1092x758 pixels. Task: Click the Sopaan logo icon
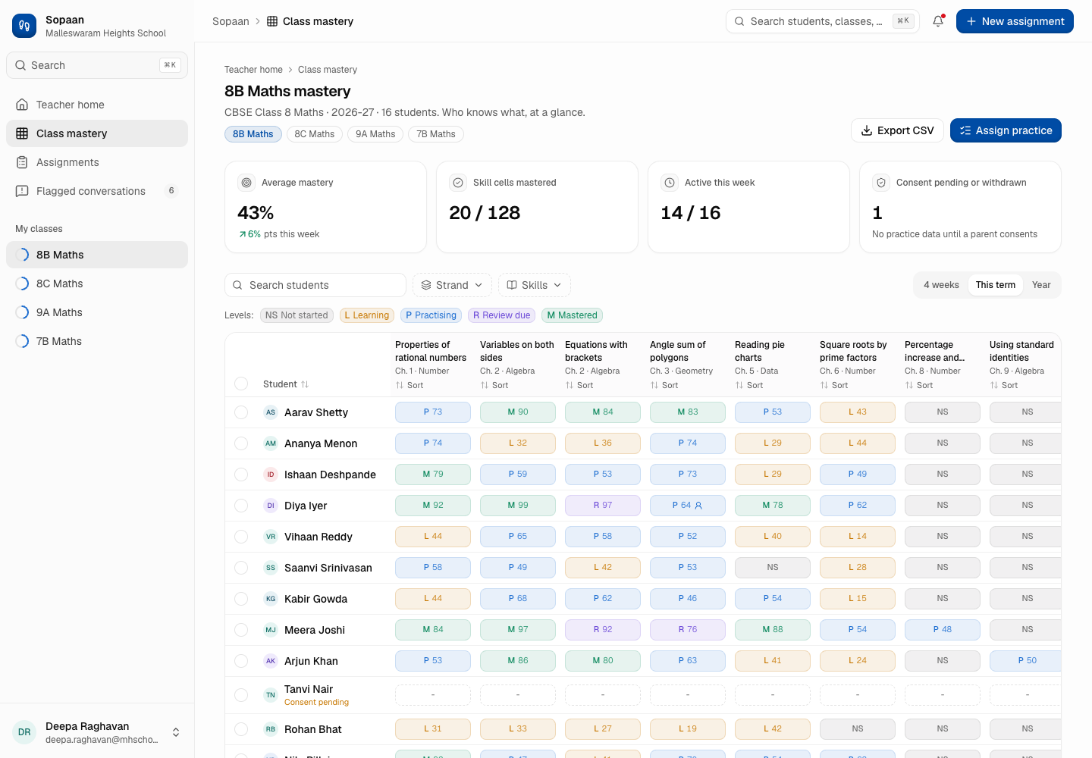point(24,26)
